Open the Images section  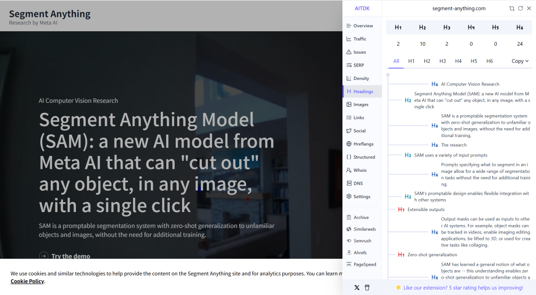coord(357,104)
